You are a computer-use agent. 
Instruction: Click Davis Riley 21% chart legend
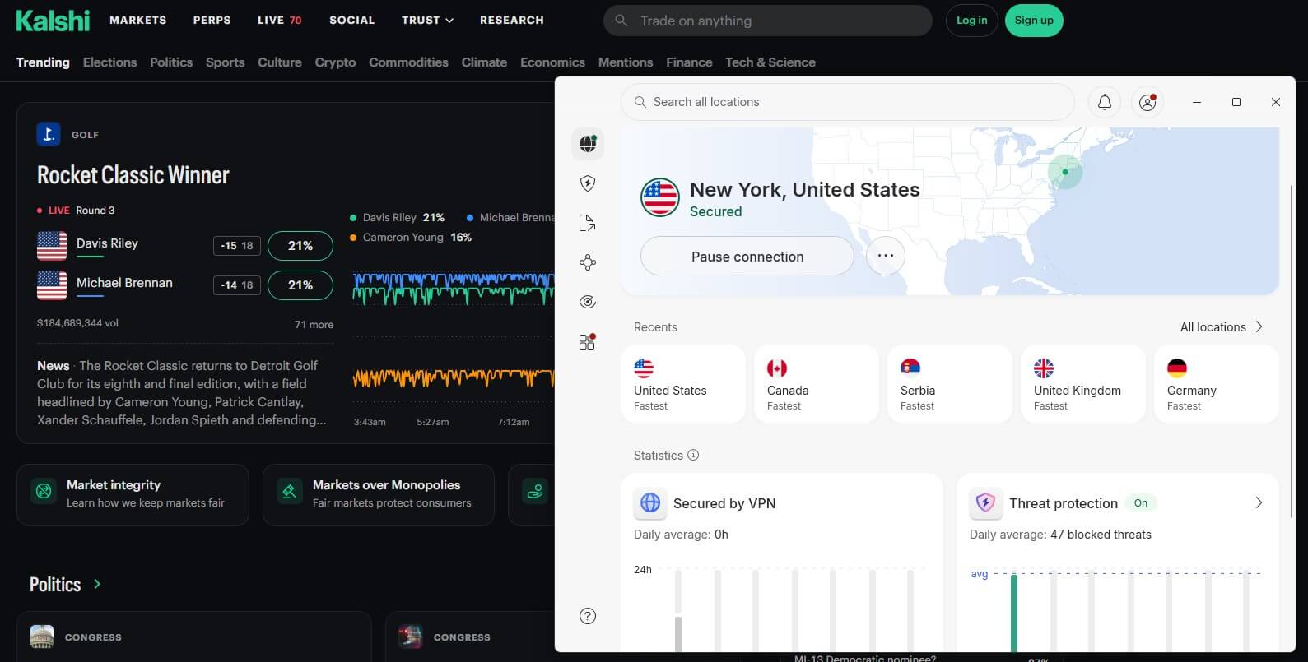click(x=397, y=218)
